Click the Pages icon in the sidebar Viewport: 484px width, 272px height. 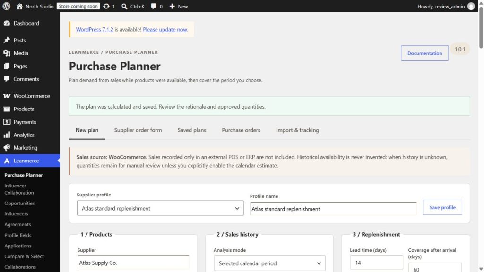tap(7, 66)
